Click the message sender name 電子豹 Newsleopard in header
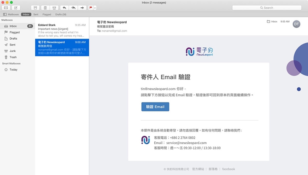The image size is (308, 175). click(112, 22)
